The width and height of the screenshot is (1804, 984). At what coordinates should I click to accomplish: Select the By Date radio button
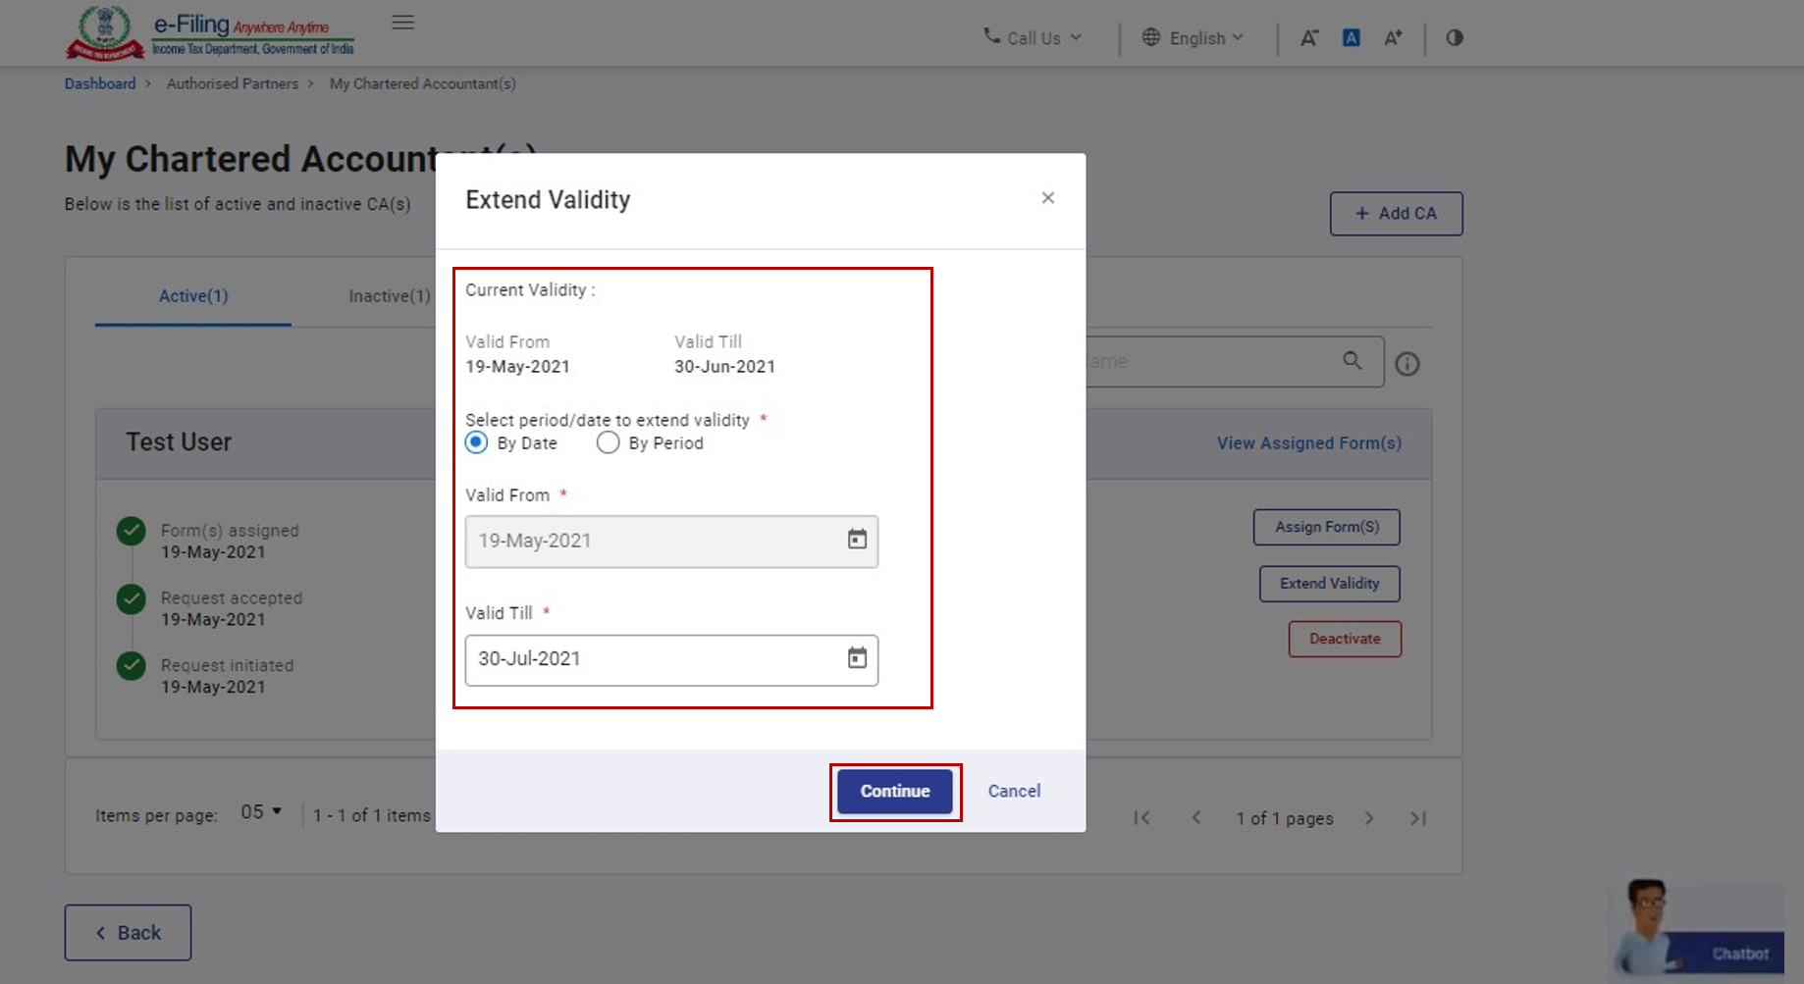point(476,442)
